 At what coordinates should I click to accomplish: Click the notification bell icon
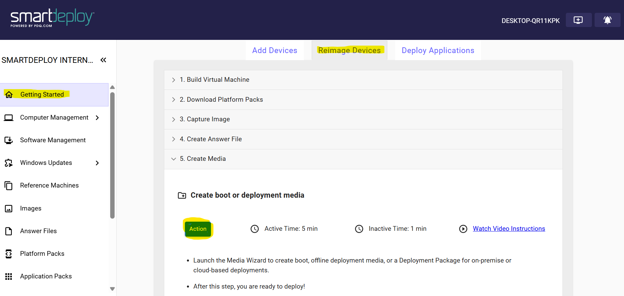(607, 20)
